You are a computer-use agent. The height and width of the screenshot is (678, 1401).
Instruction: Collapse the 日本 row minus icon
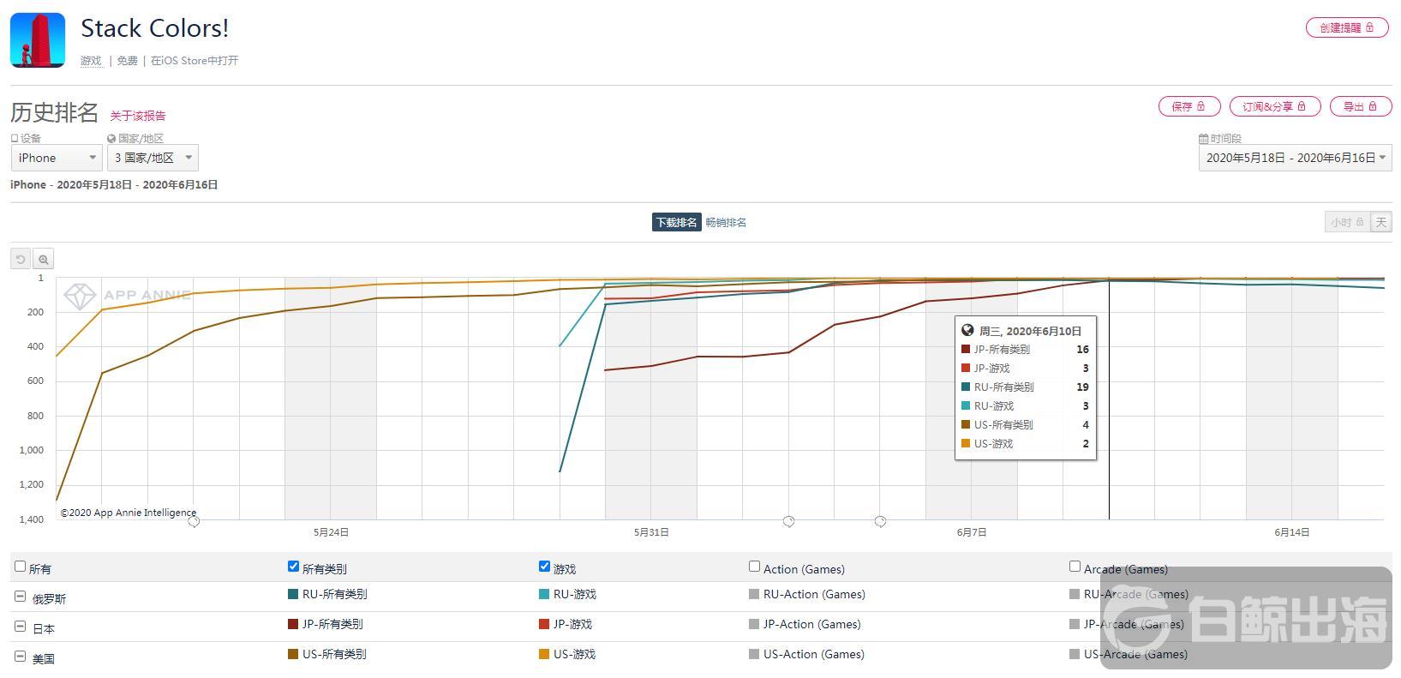(20, 627)
